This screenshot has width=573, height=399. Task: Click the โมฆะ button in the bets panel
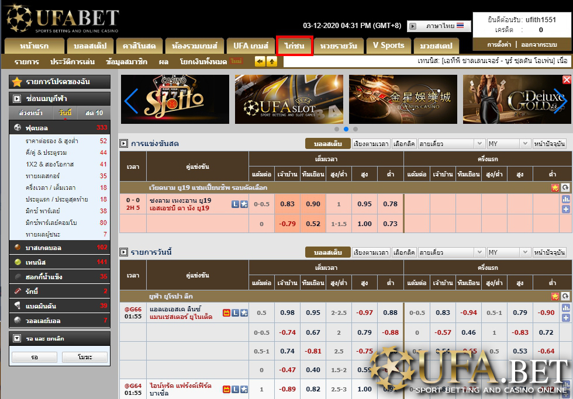(x=85, y=357)
